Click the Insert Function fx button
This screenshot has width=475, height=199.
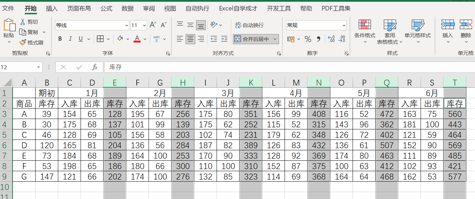tap(95, 67)
